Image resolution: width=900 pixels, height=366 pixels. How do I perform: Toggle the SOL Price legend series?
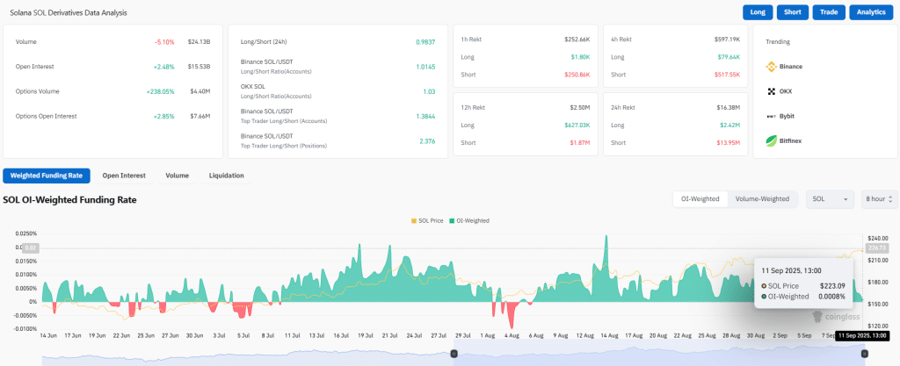point(428,220)
